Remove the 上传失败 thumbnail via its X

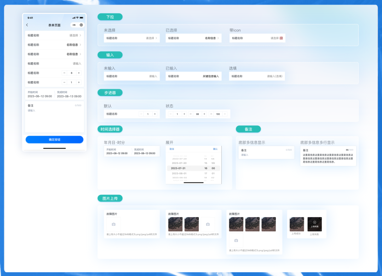320,218
